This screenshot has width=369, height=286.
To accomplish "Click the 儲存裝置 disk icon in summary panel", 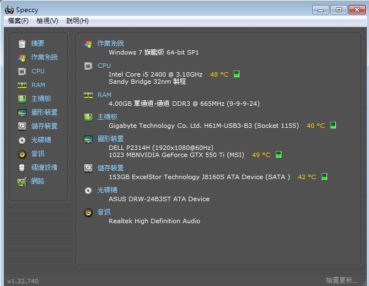I will [88, 169].
